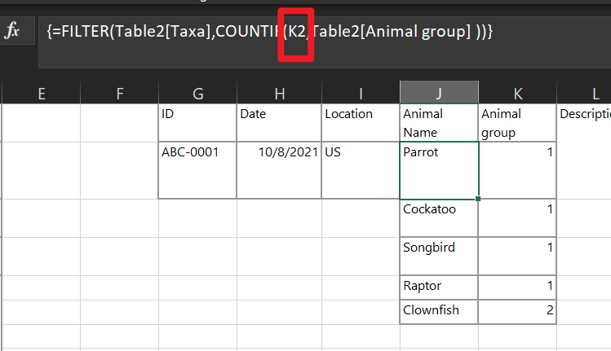The image size is (611, 351).
Task: Select column H header
Action: [x=279, y=93]
